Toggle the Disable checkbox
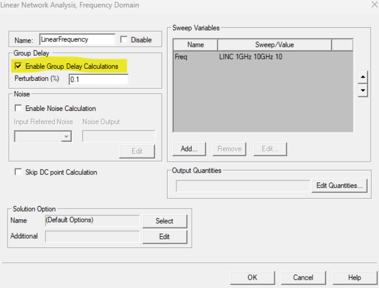The image size is (379, 288). pyautogui.click(x=124, y=40)
